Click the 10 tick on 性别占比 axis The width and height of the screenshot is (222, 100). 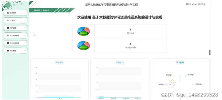(36, 67)
